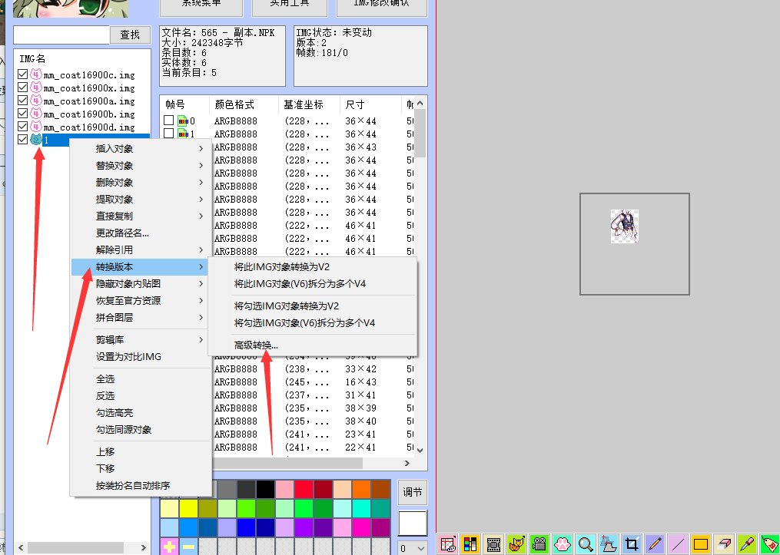Open the dropdown showing 0 below the white swatch
This screenshot has height=555, width=780.
click(413, 547)
